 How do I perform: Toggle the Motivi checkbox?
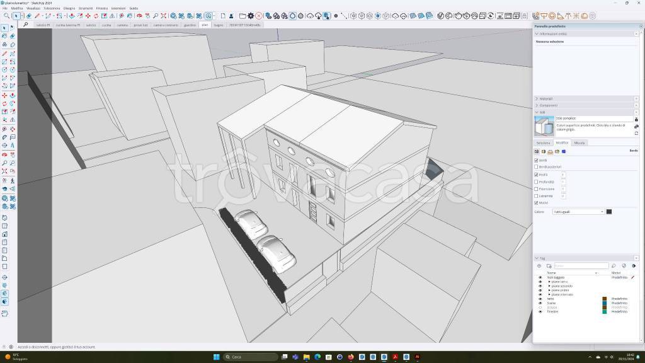537,203
